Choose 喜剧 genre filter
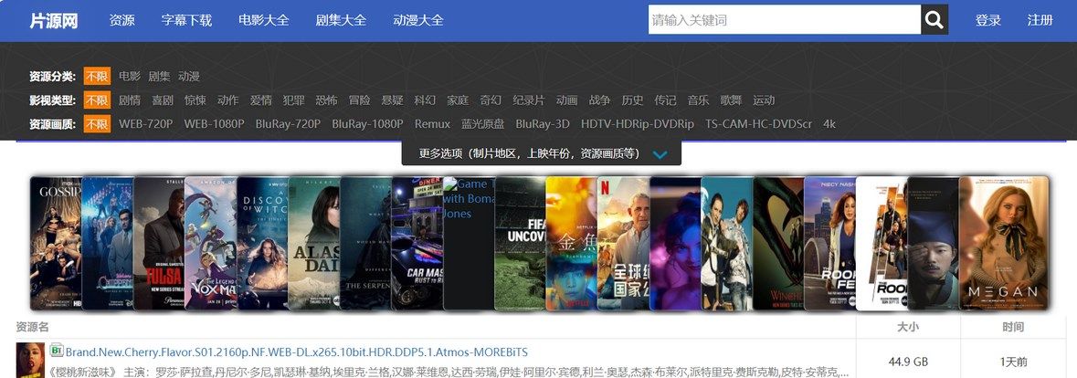The image size is (1077, 378). (x=163, y=100)
